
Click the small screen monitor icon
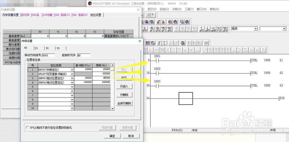(206, 43)
